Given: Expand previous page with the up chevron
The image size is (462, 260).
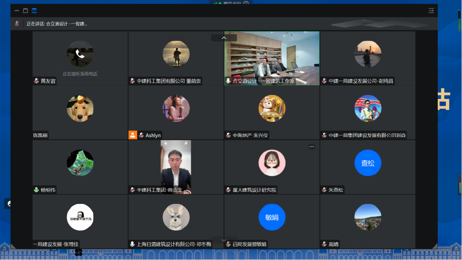Looking at the screenshot, I should [x=224, y=38].
